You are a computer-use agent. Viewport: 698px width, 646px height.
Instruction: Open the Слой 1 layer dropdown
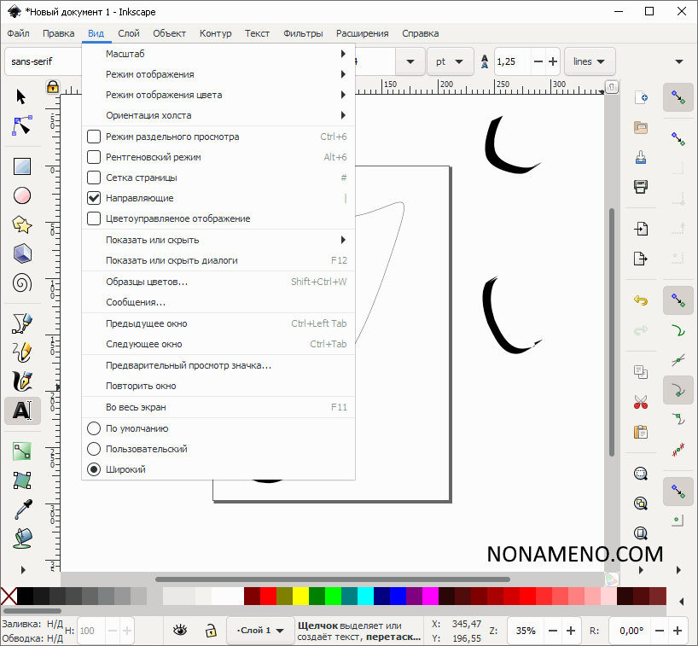tap(259, 631)
